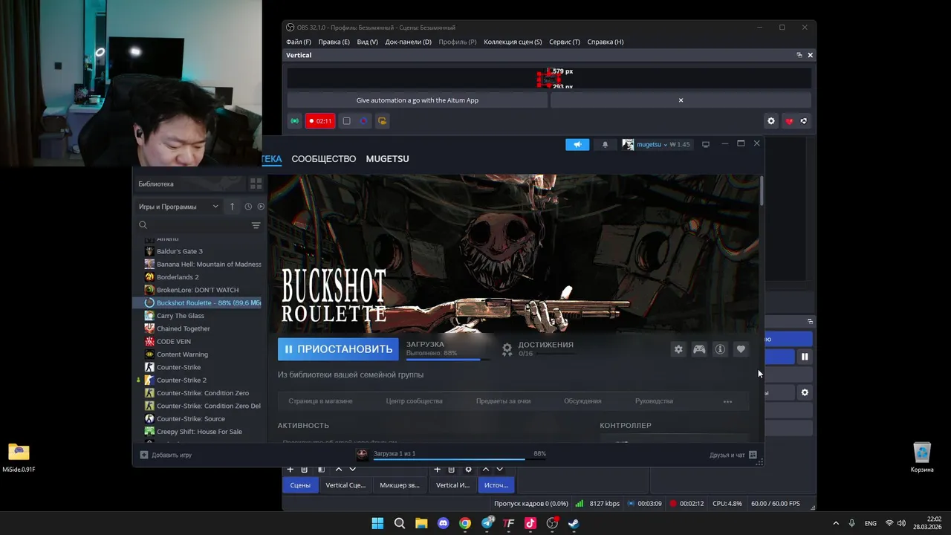Switch to Микшер зв... tab in OBS

click(x=400, y=485)
